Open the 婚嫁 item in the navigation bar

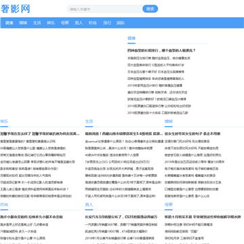click(x=23, y=23)
